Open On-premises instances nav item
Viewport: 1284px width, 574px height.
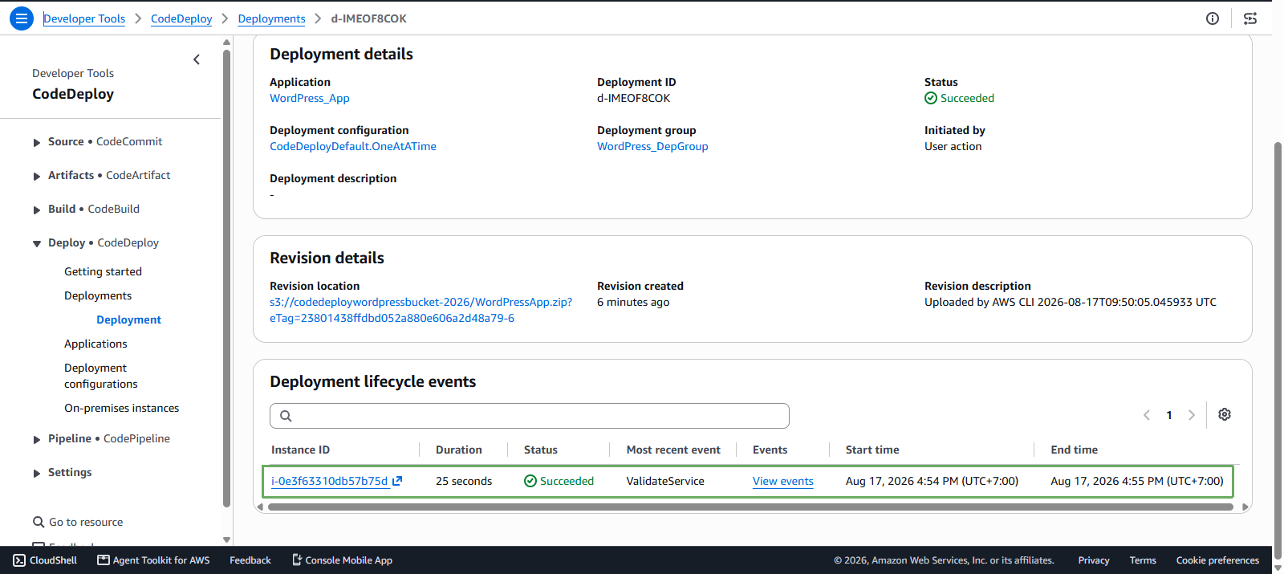pyautogui.click(x=122, y=408)
